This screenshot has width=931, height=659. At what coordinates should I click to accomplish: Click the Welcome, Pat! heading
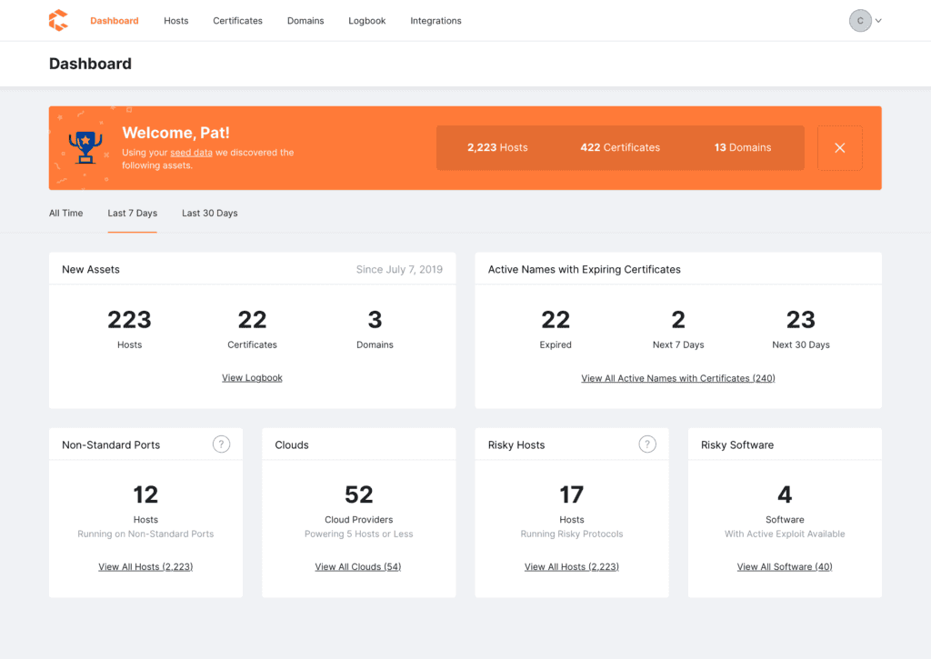[x=175, y=133]
